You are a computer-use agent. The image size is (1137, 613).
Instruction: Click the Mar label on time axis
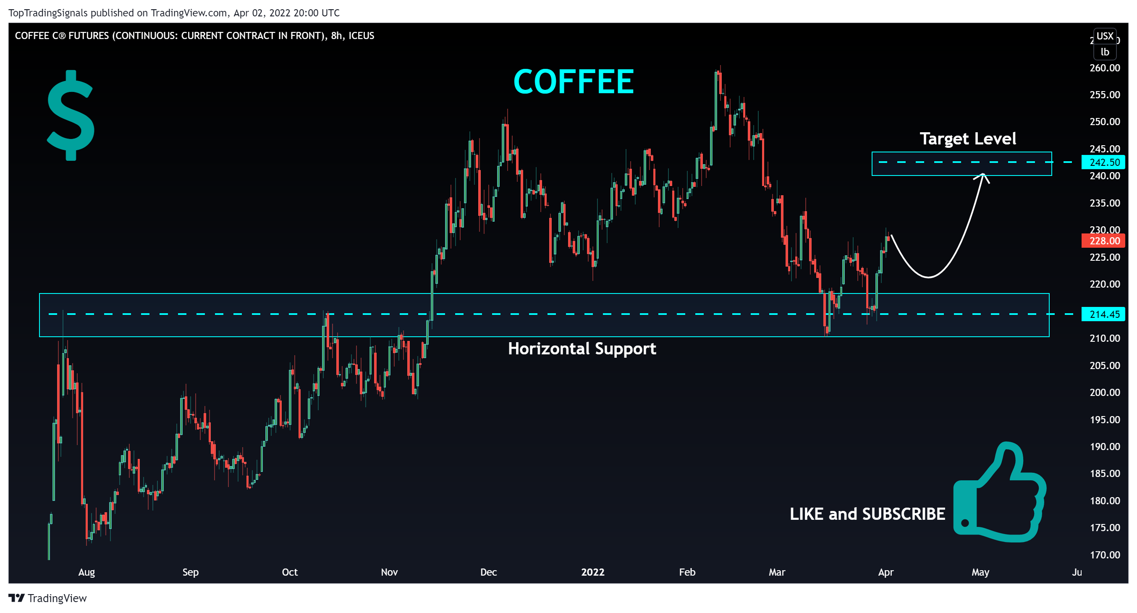pos(777,572)
